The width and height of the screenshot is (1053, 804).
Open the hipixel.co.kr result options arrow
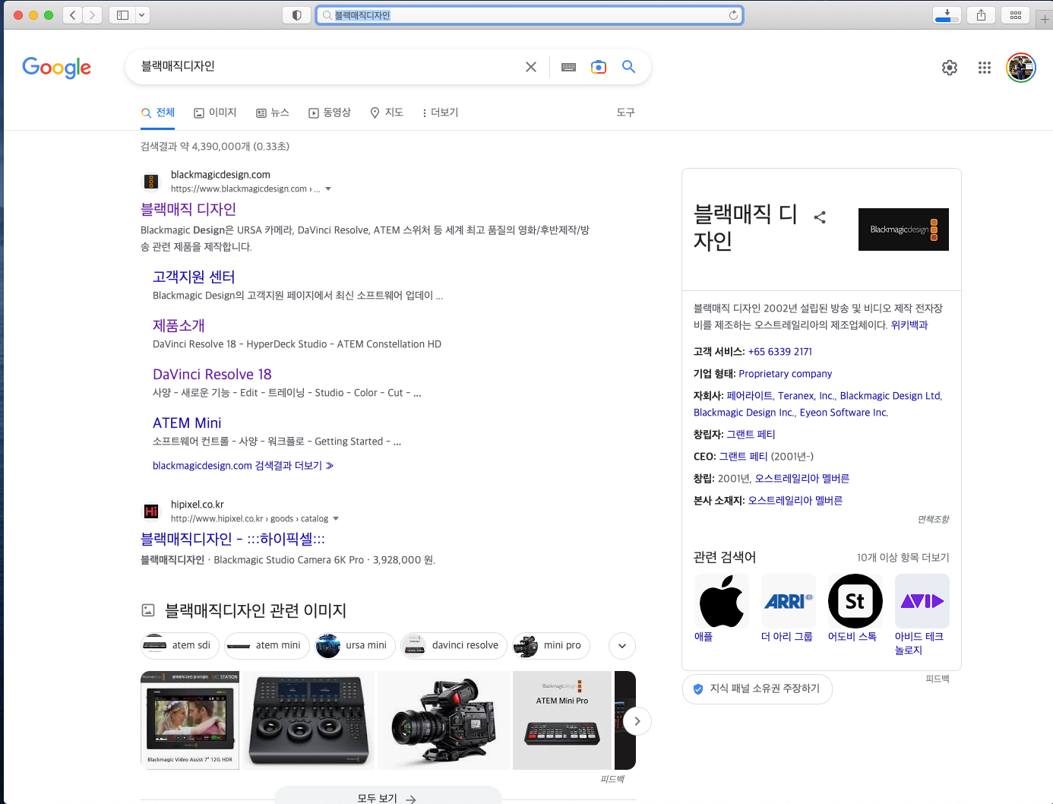[336, 519]
